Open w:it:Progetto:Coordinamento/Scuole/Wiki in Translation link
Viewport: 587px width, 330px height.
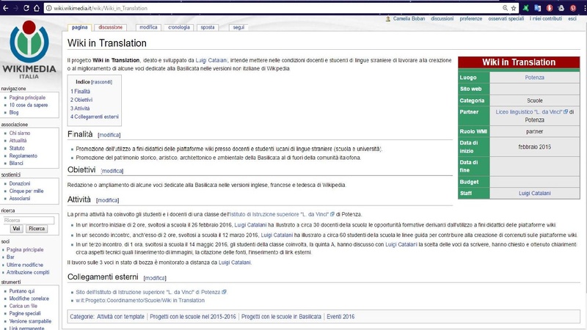coord(140,301)
